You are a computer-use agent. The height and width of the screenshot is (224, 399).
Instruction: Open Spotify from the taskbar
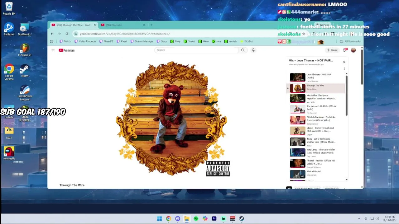click(196, 219)
